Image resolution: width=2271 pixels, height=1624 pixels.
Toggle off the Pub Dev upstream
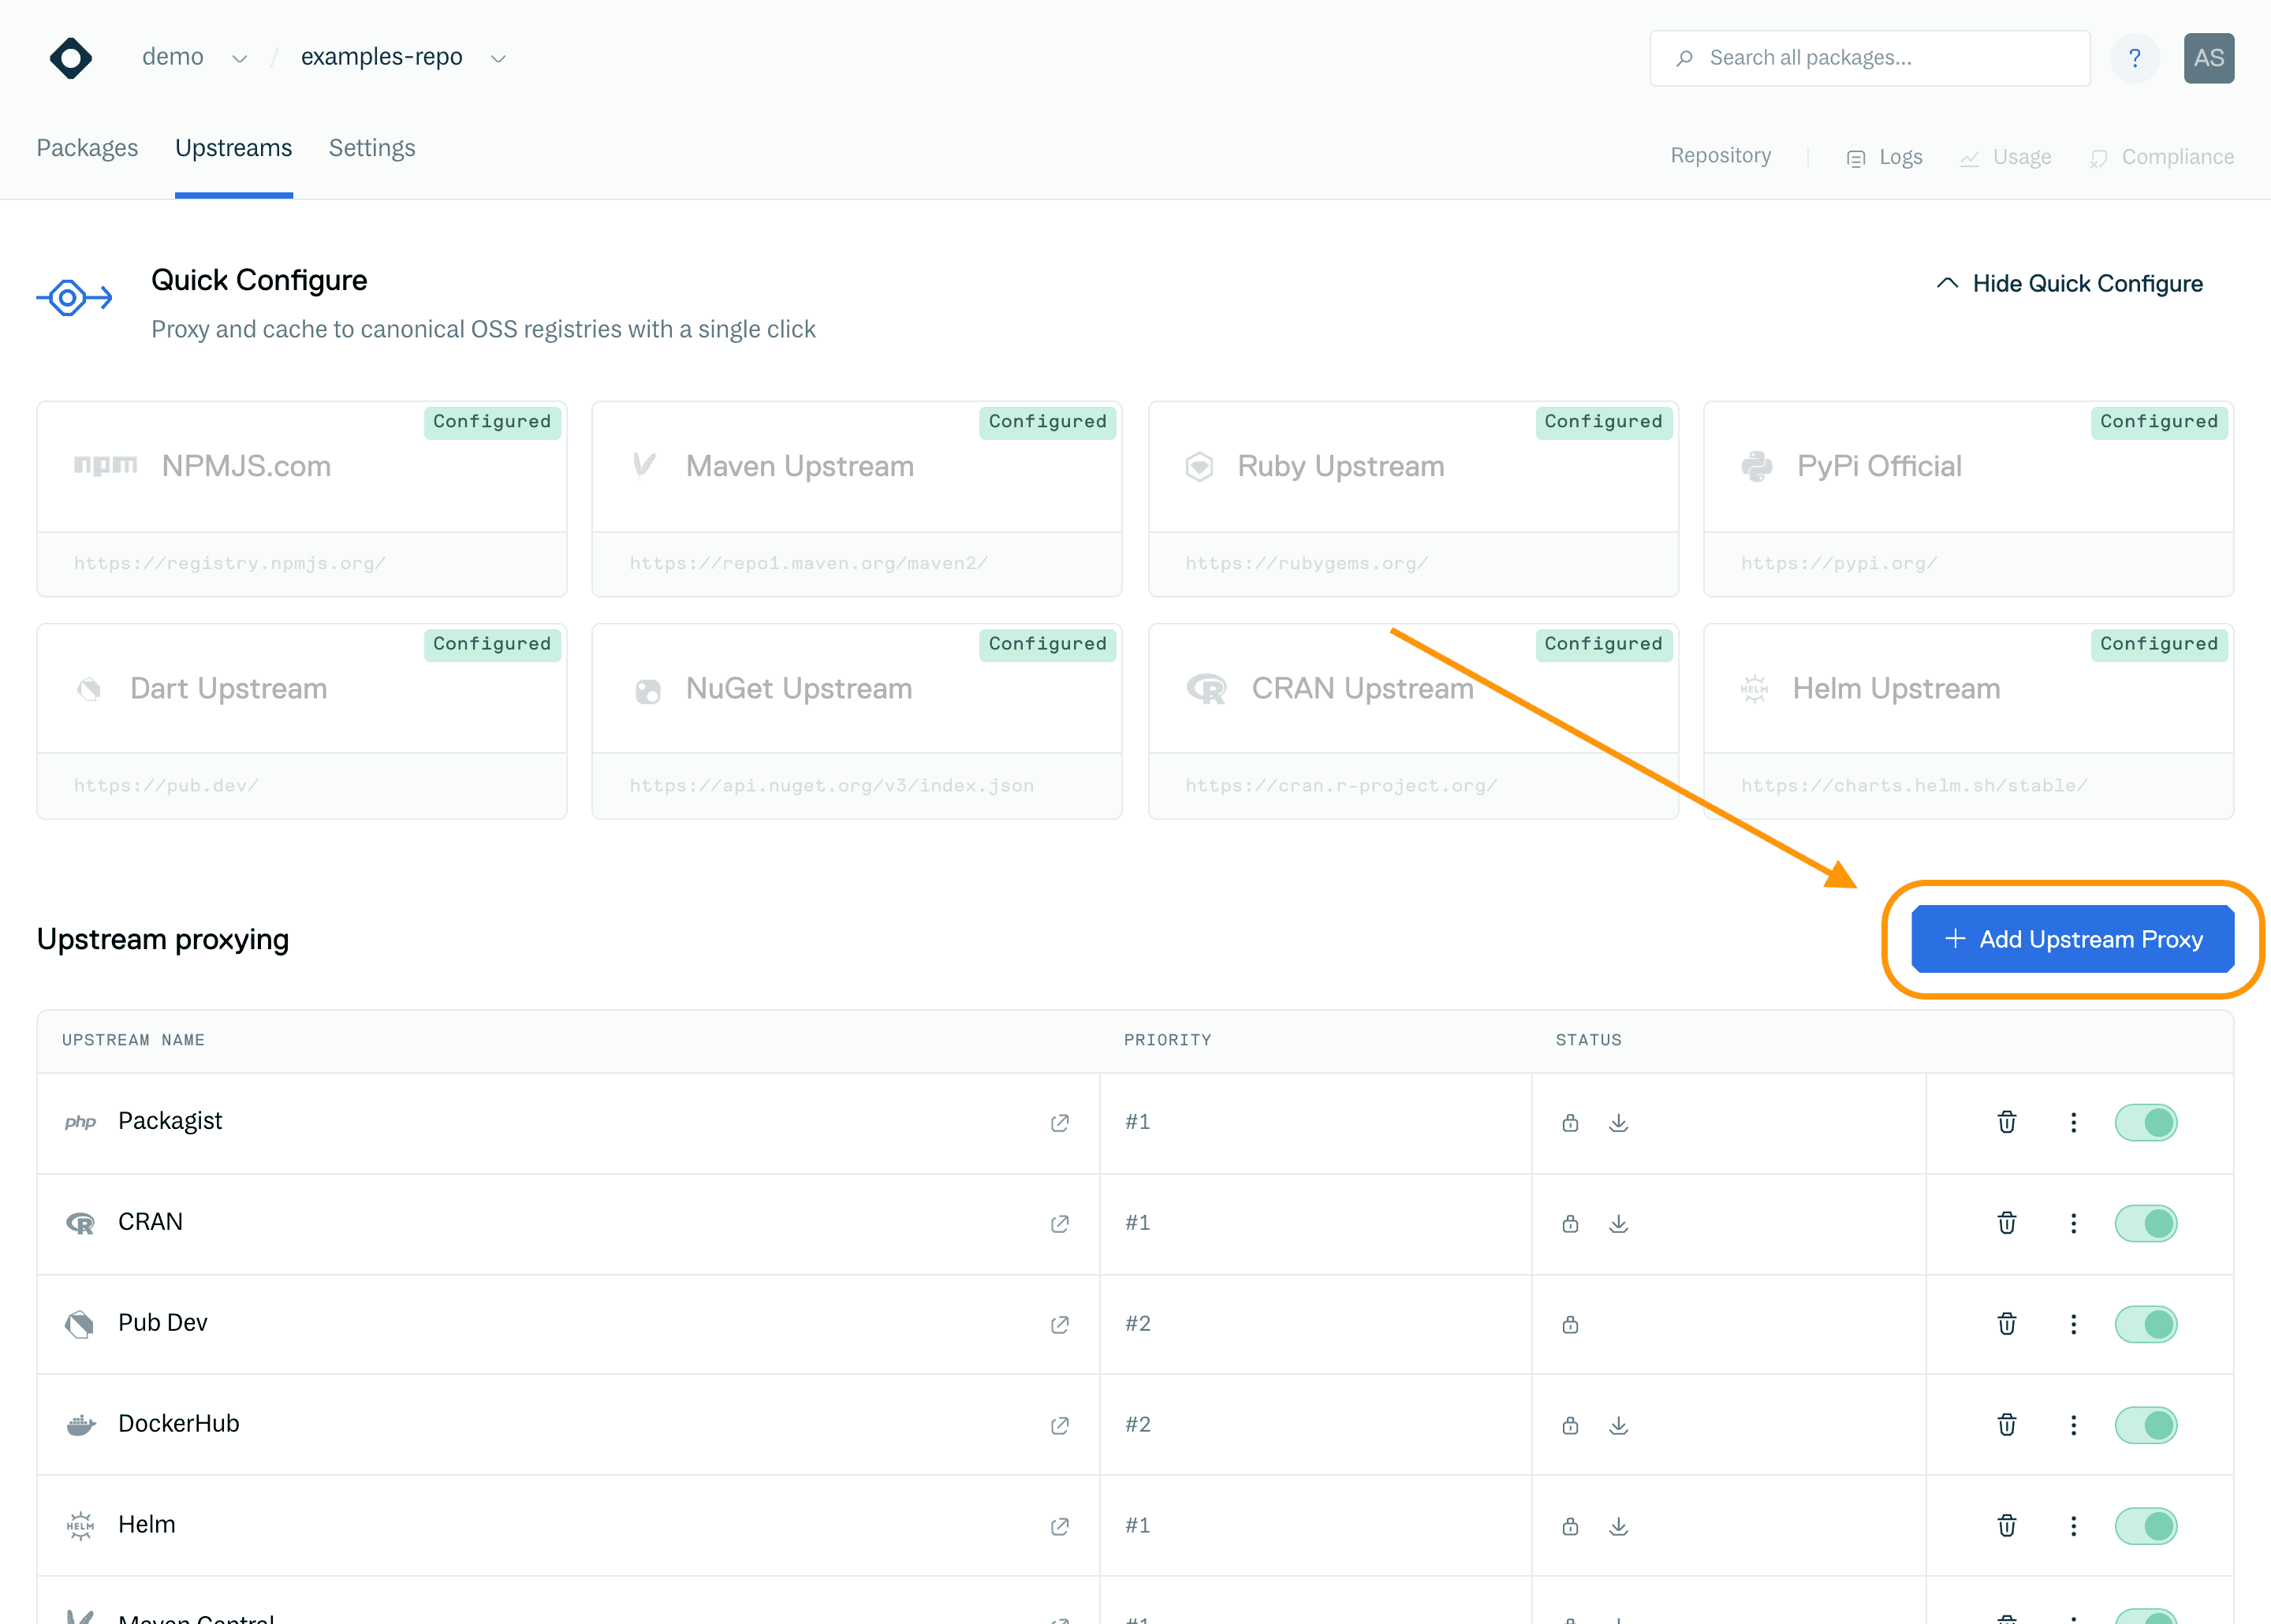pos(2145,1324)
